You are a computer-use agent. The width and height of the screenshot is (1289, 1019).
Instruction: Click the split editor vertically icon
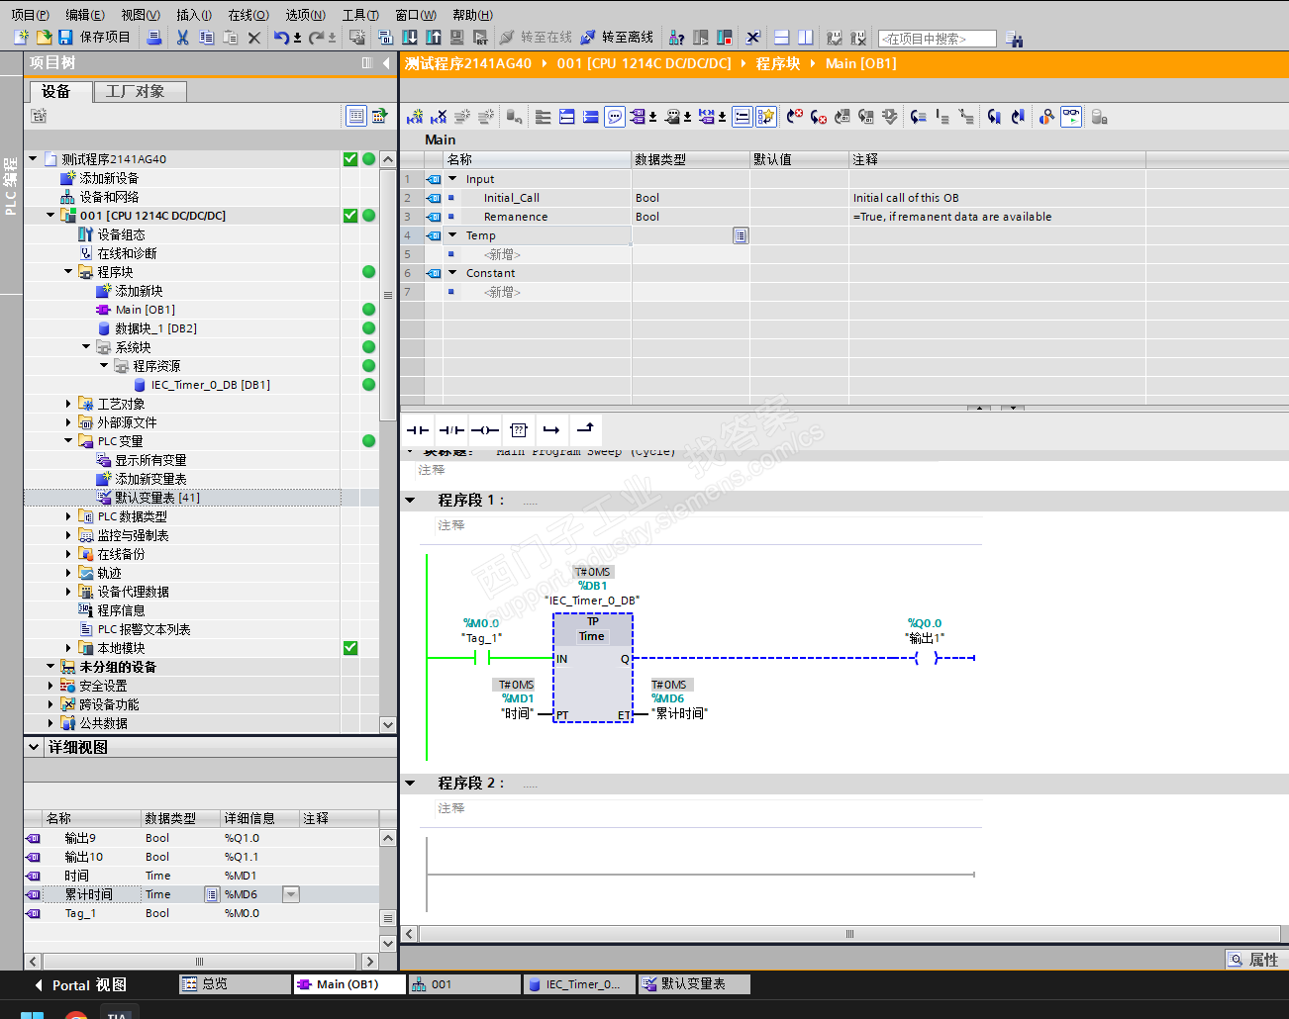pyautogui.click(x=806, y=38)
